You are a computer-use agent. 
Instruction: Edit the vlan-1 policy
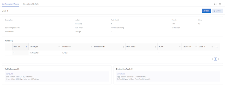pos(206,11)
